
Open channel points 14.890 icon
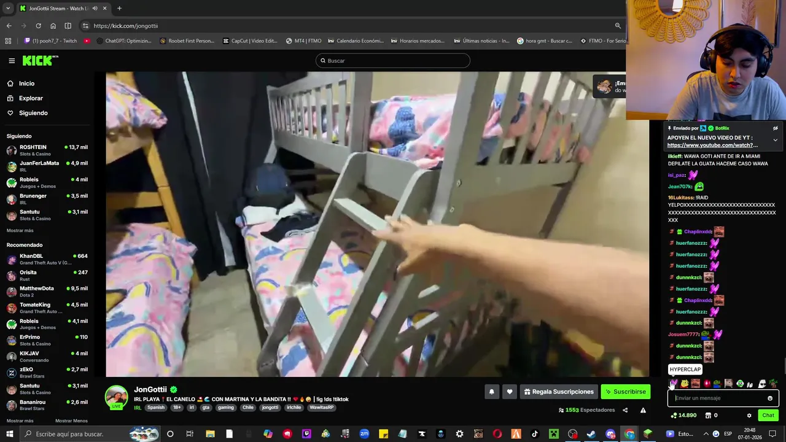(x=683, y=416)
